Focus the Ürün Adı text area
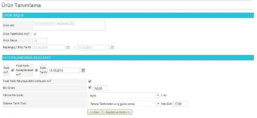 [69, 26]
